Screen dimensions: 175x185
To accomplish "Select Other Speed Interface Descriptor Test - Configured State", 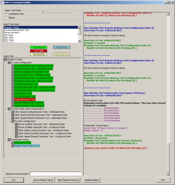I will (x=45, y=134).
